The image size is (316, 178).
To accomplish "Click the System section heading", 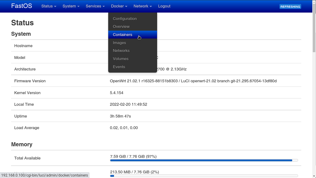I will pyautogui.click(x=21, y=34).
